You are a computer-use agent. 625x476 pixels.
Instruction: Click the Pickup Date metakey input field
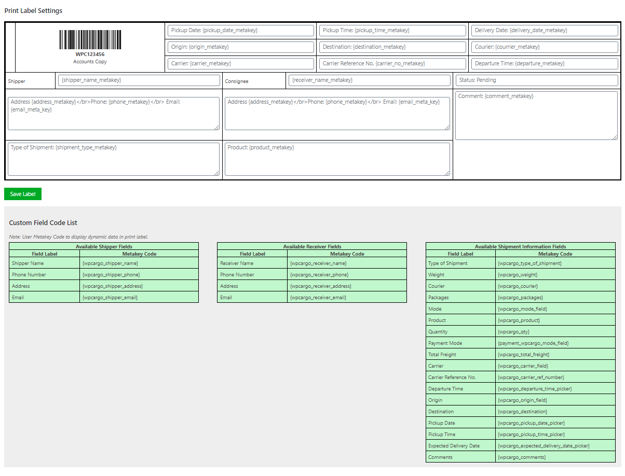(241, 31)
